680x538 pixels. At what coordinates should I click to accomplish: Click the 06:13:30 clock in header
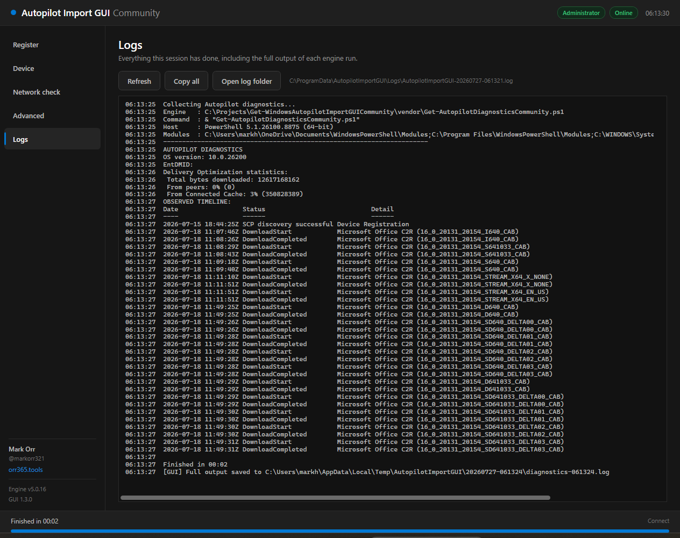[657, 13]
